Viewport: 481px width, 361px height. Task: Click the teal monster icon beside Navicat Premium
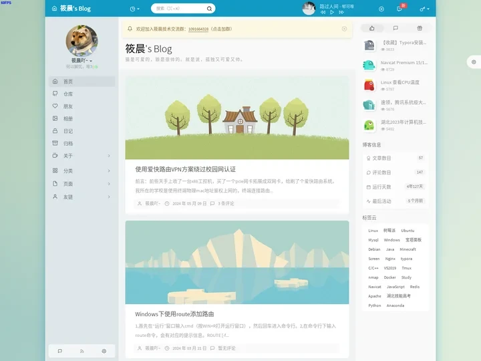(369, 65)
